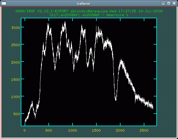
Task: Maximize the irafterm window
Action: pyautogui.click(x=169, y=3)
